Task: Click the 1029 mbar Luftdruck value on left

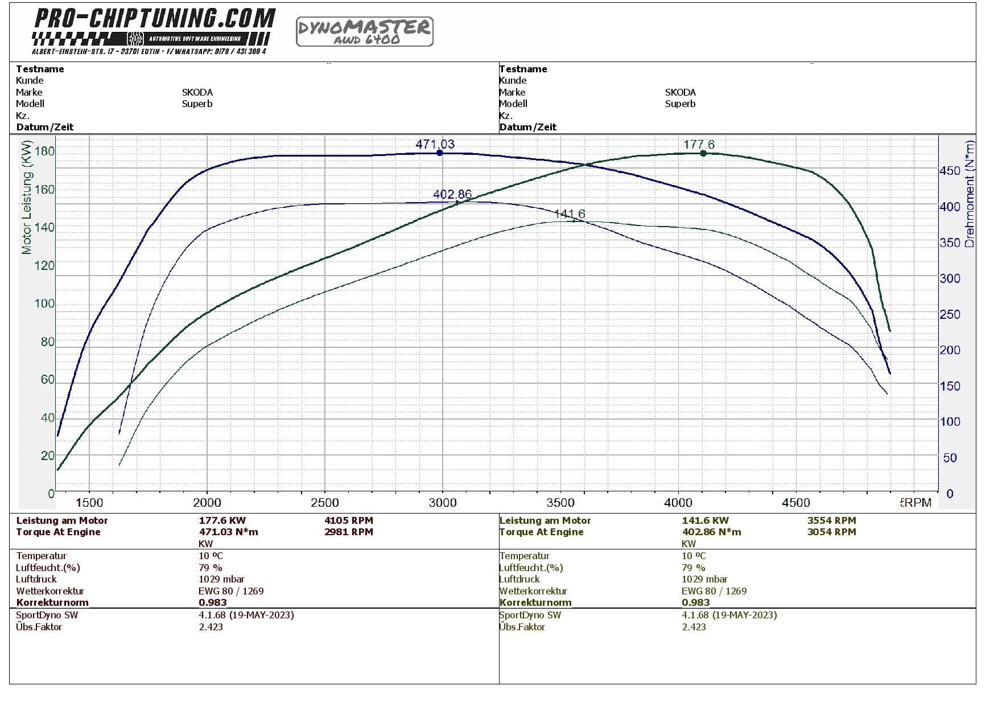Action: tap(221, 579)
